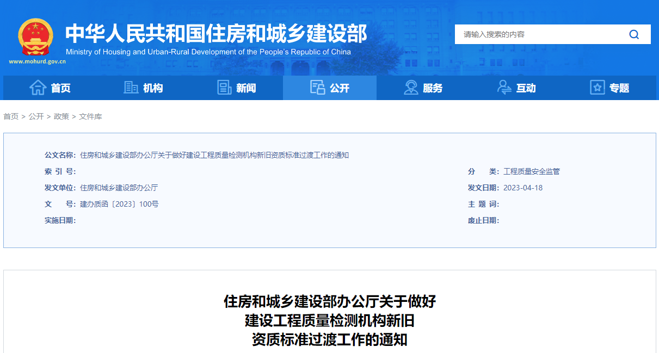Click the 文件库 breadcrumb link
This screenshot has height=353, width=659.
(90, 116)
